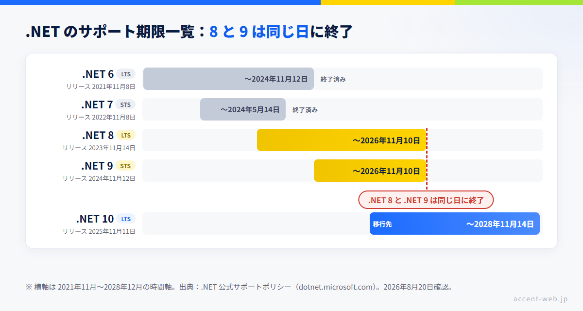Screen dimensions: 583x311
Task: Click the red callout .NET 8 と .NET 9 は同じ日に終了
Action: pyautogui.click(x=426, y=200)
